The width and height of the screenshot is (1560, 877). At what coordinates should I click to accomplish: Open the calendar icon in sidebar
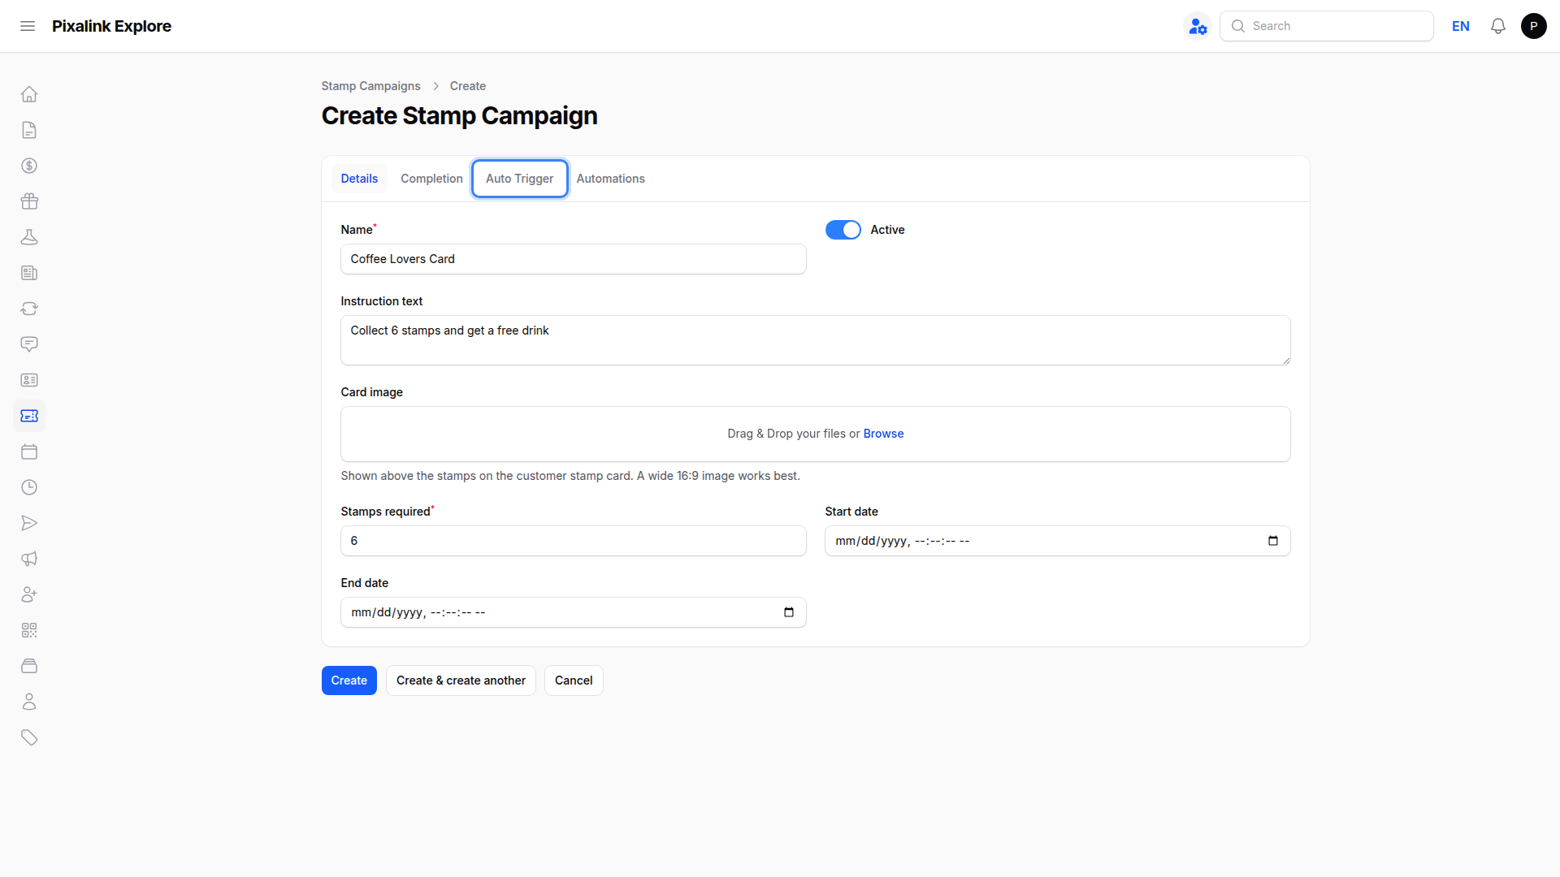29,451
